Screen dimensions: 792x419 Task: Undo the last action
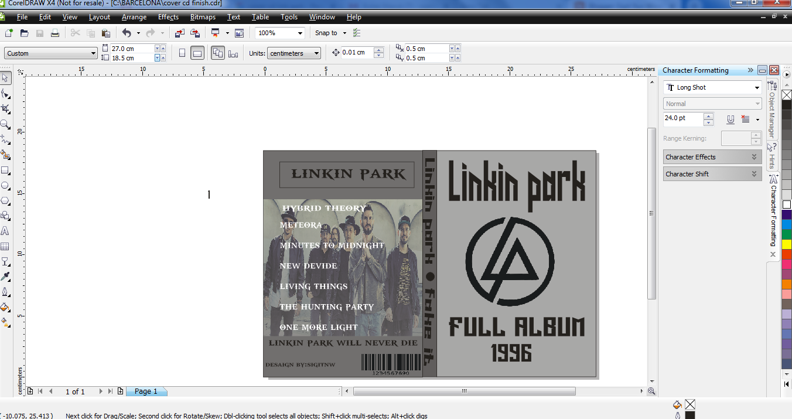(127, 33)
